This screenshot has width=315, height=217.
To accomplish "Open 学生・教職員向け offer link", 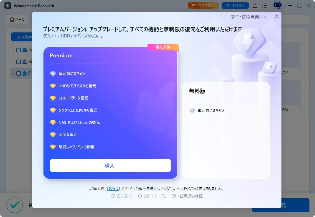I will pyautogui.click(x=248, y=17).
